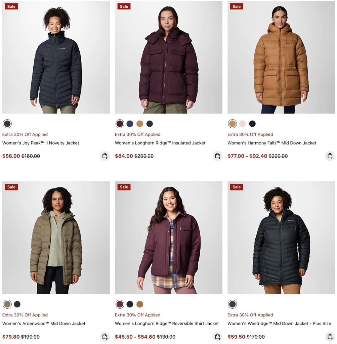Choose tan swatch for Longhorn Ridge Insulated Jacket
Image resolution: width=337 pixels, height=344 pixels.
pyautogui.click(x=140, y=124)
